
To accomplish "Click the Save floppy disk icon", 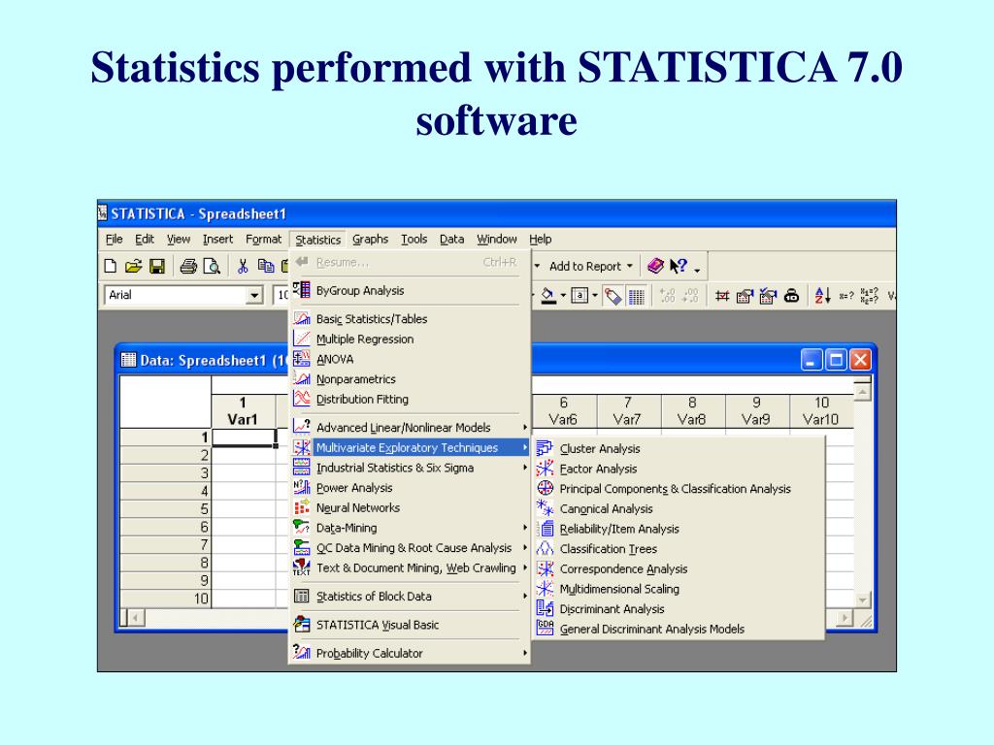I will [156, 267].
